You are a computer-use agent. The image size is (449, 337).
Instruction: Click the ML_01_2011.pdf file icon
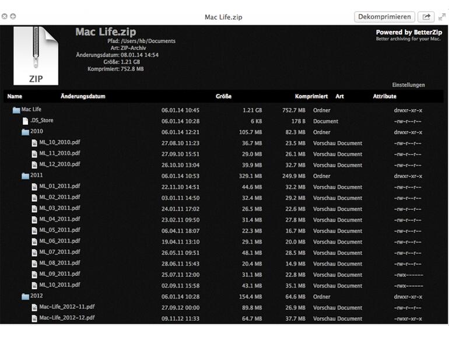pyautogui.click(x=34, y=187)
